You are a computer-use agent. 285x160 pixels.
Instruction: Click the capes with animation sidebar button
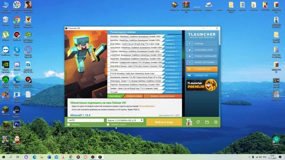(202, 56)
